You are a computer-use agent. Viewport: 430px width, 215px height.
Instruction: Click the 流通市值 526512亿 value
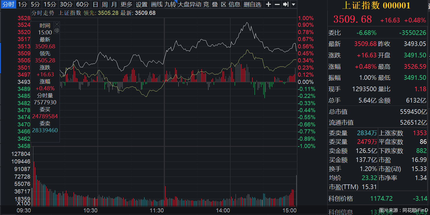pos(413,123)
